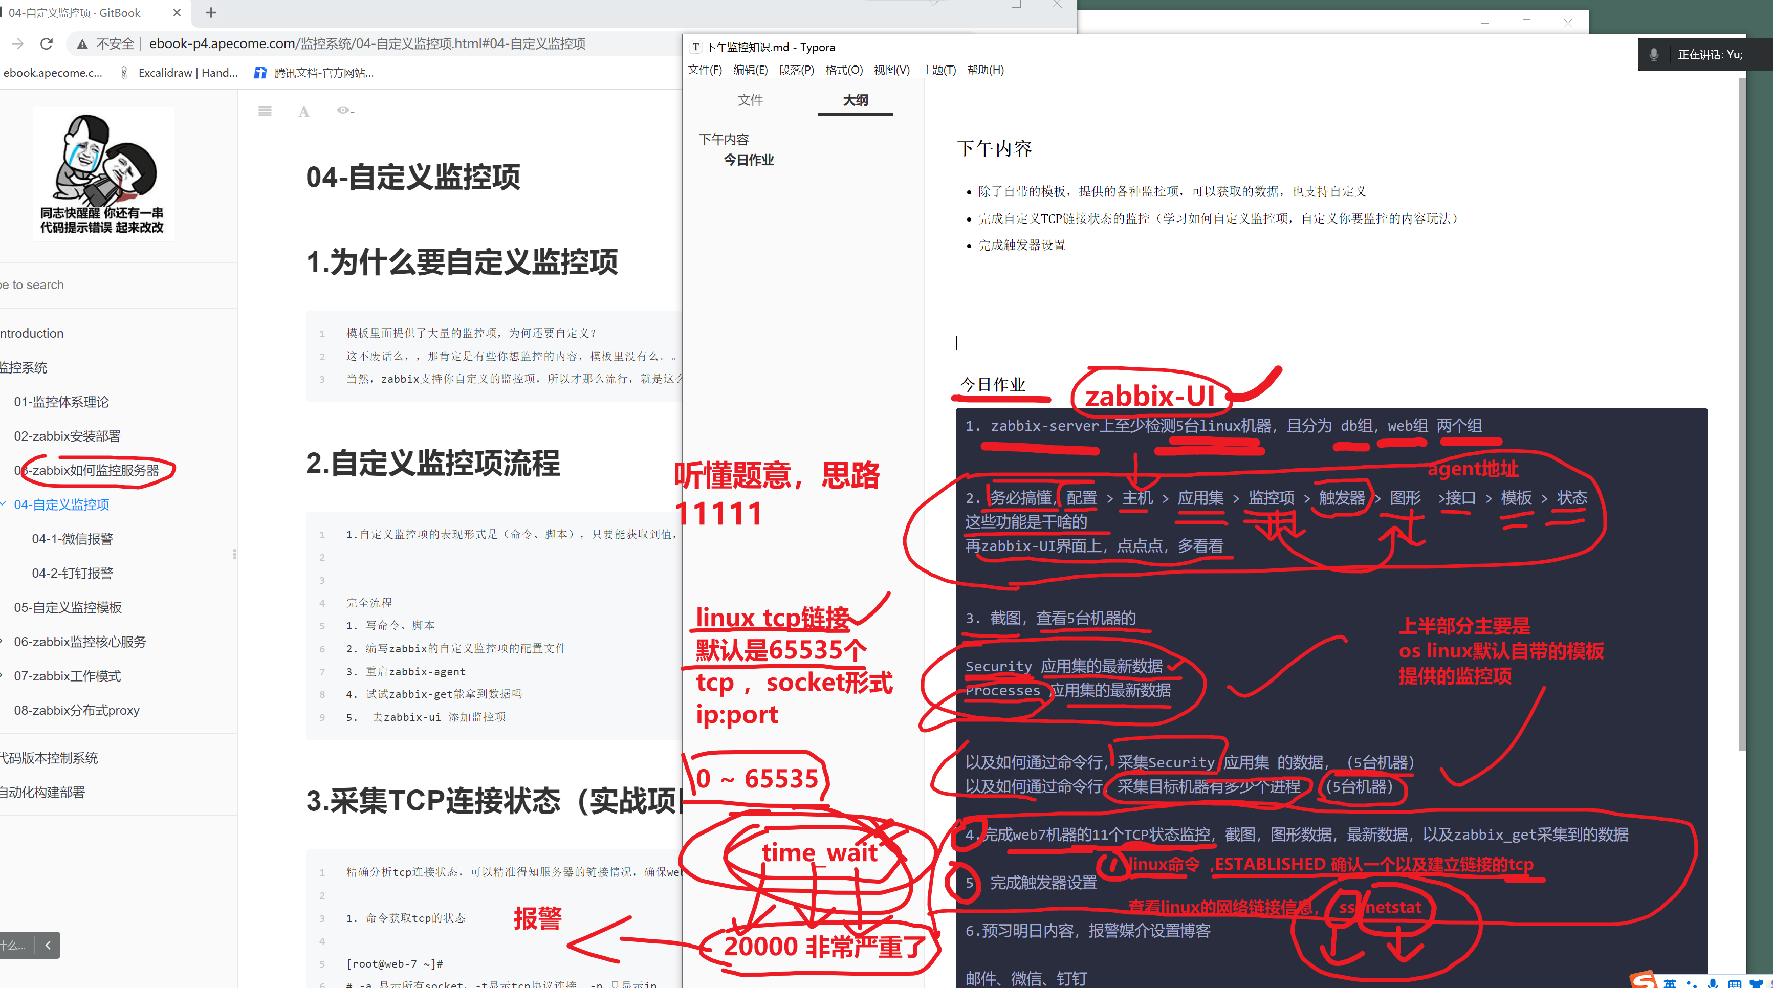
Task: Open 05-自定义监控模板 in the sidebar
Action: pos(68,607)
